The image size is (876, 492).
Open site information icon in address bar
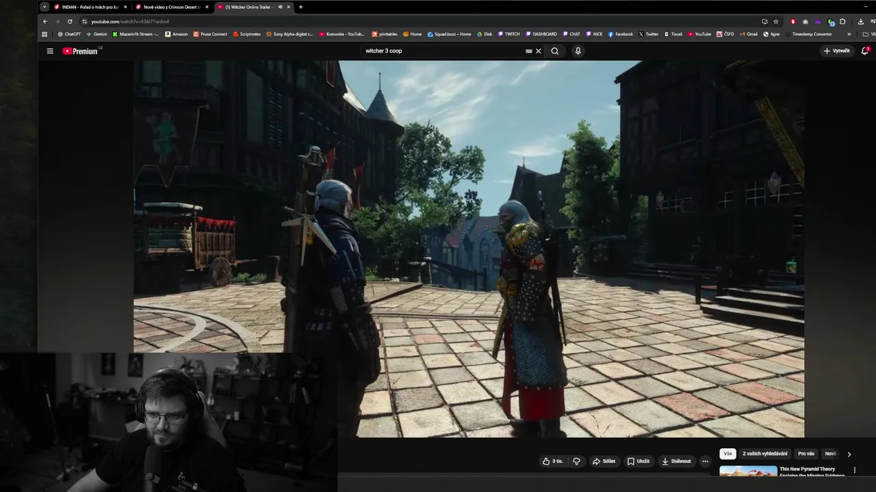pyautogui.click(x=85, y=21)
